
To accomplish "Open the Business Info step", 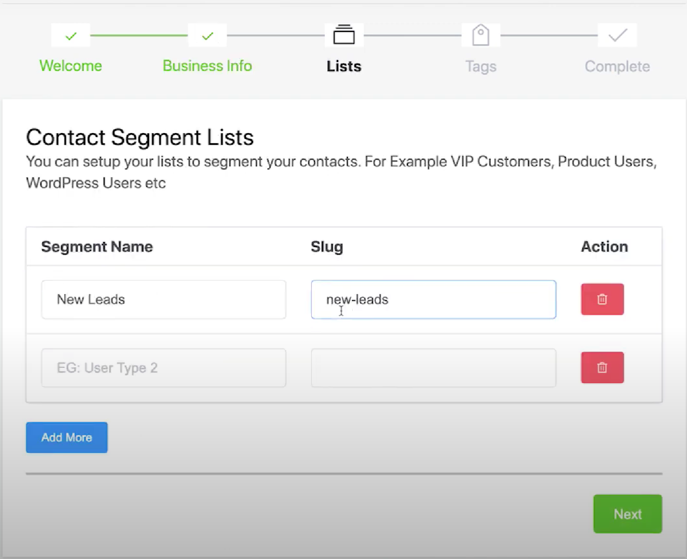I will (x=207, y=66).
